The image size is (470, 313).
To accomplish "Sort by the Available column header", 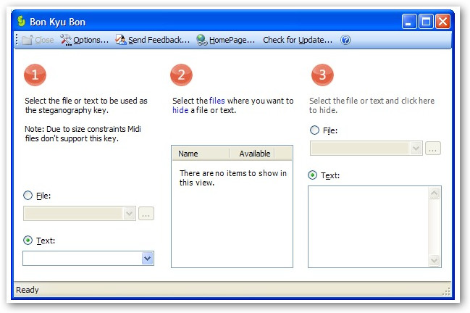I will (x=252, y=154).
